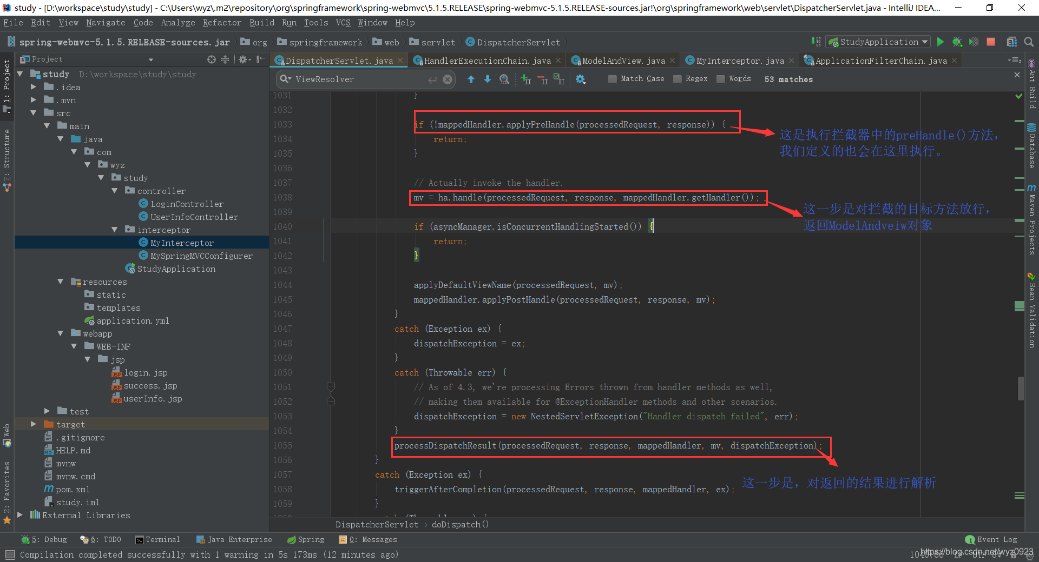Viewport: 1039px width, 562px height.
Task: Add selection for next occurrence icon
Action: (525, 79)
